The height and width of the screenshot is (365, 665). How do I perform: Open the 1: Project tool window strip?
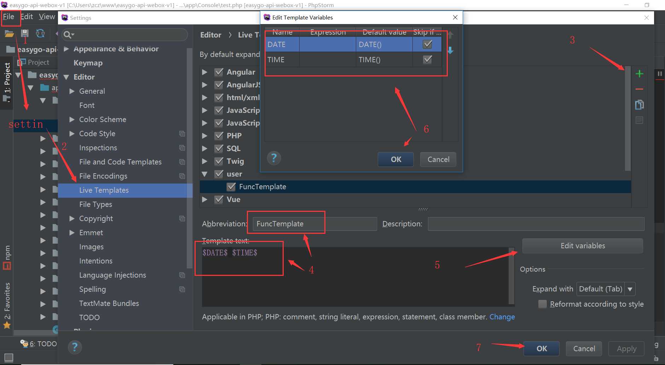pos(7,82)
